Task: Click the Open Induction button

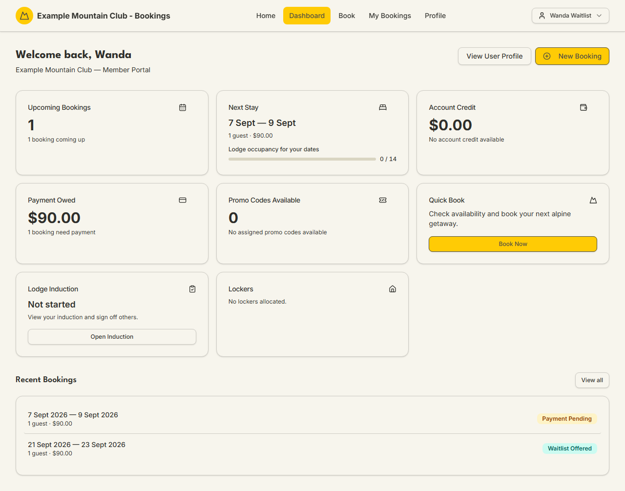Action: (112, 337)
